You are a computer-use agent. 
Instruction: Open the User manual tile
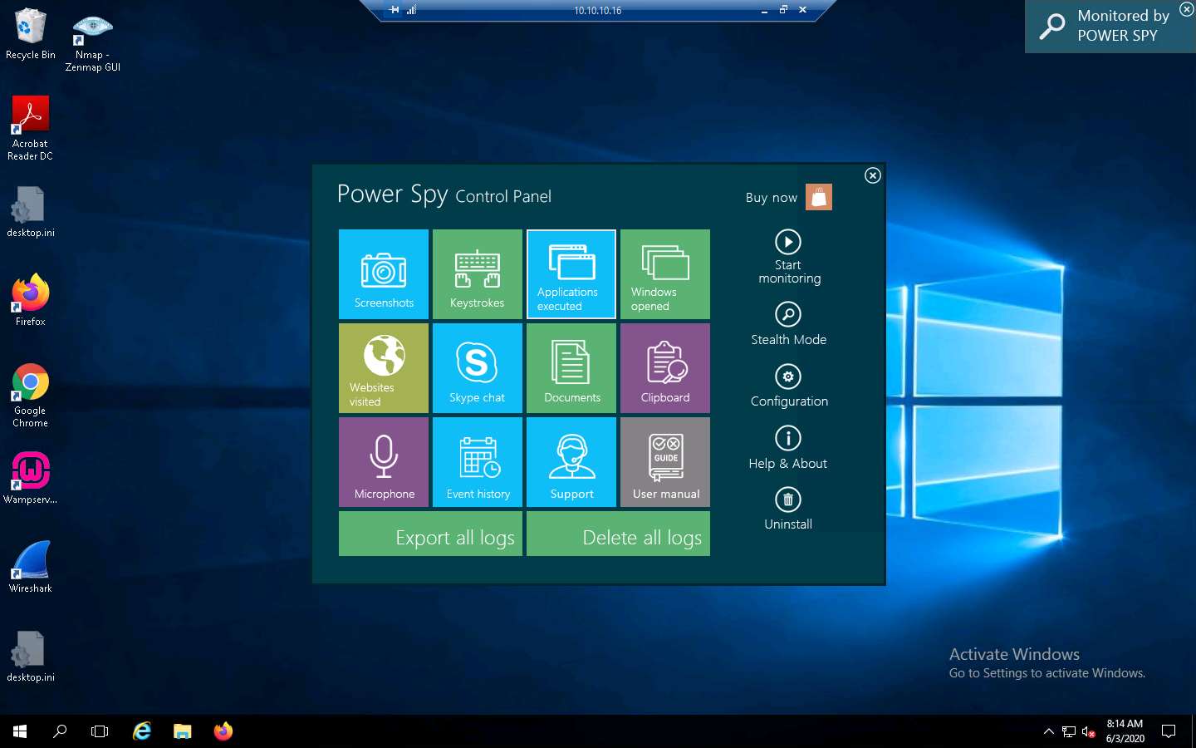[x=665, y=462]
